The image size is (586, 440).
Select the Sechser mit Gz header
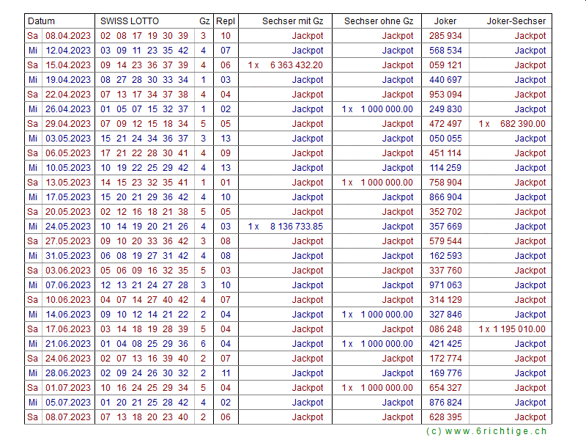(292, 21)
